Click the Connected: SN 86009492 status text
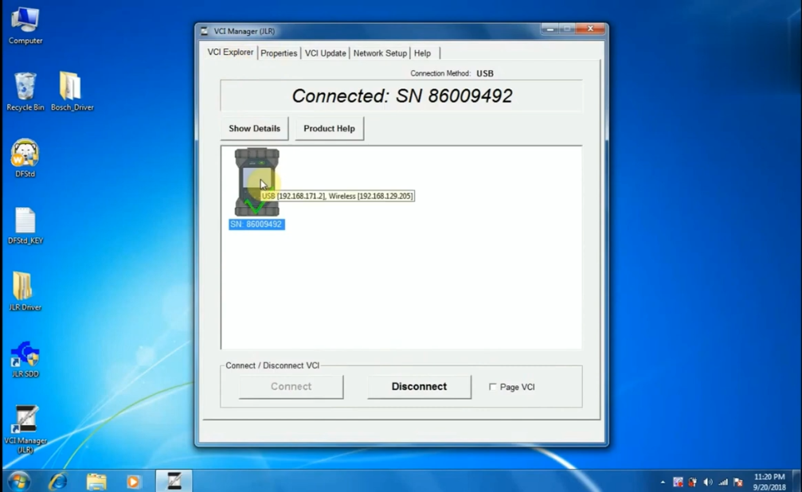Image resolution: width=802 pixels, height=492 pixels. (x=402, y=96)
